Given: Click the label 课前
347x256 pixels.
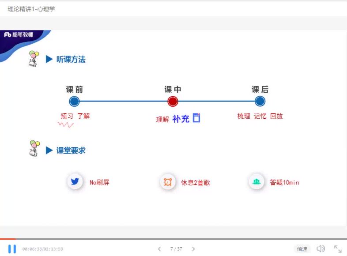Looking at the screenshot, I should (x=74, y=90).
